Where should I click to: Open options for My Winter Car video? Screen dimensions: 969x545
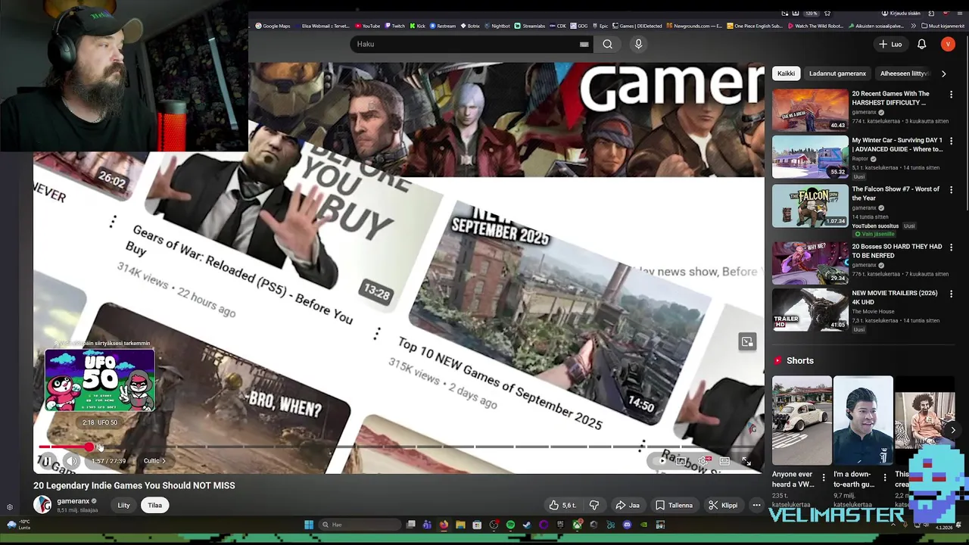(x=952, y=141)
